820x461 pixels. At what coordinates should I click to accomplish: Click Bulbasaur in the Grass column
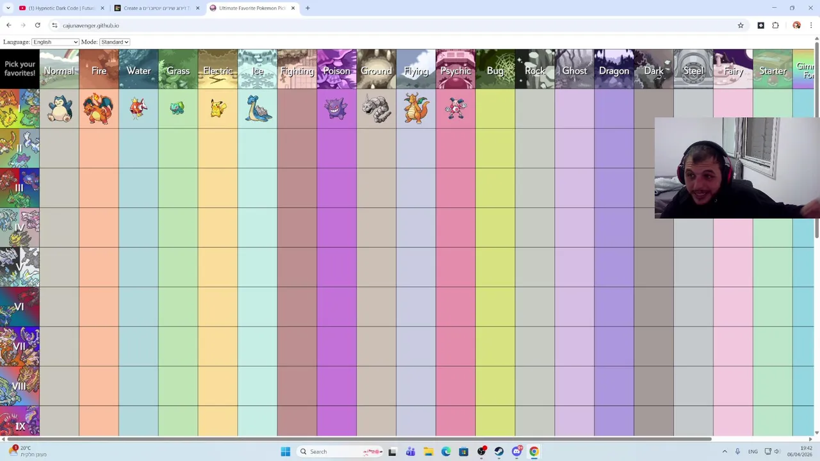(177, 108)
